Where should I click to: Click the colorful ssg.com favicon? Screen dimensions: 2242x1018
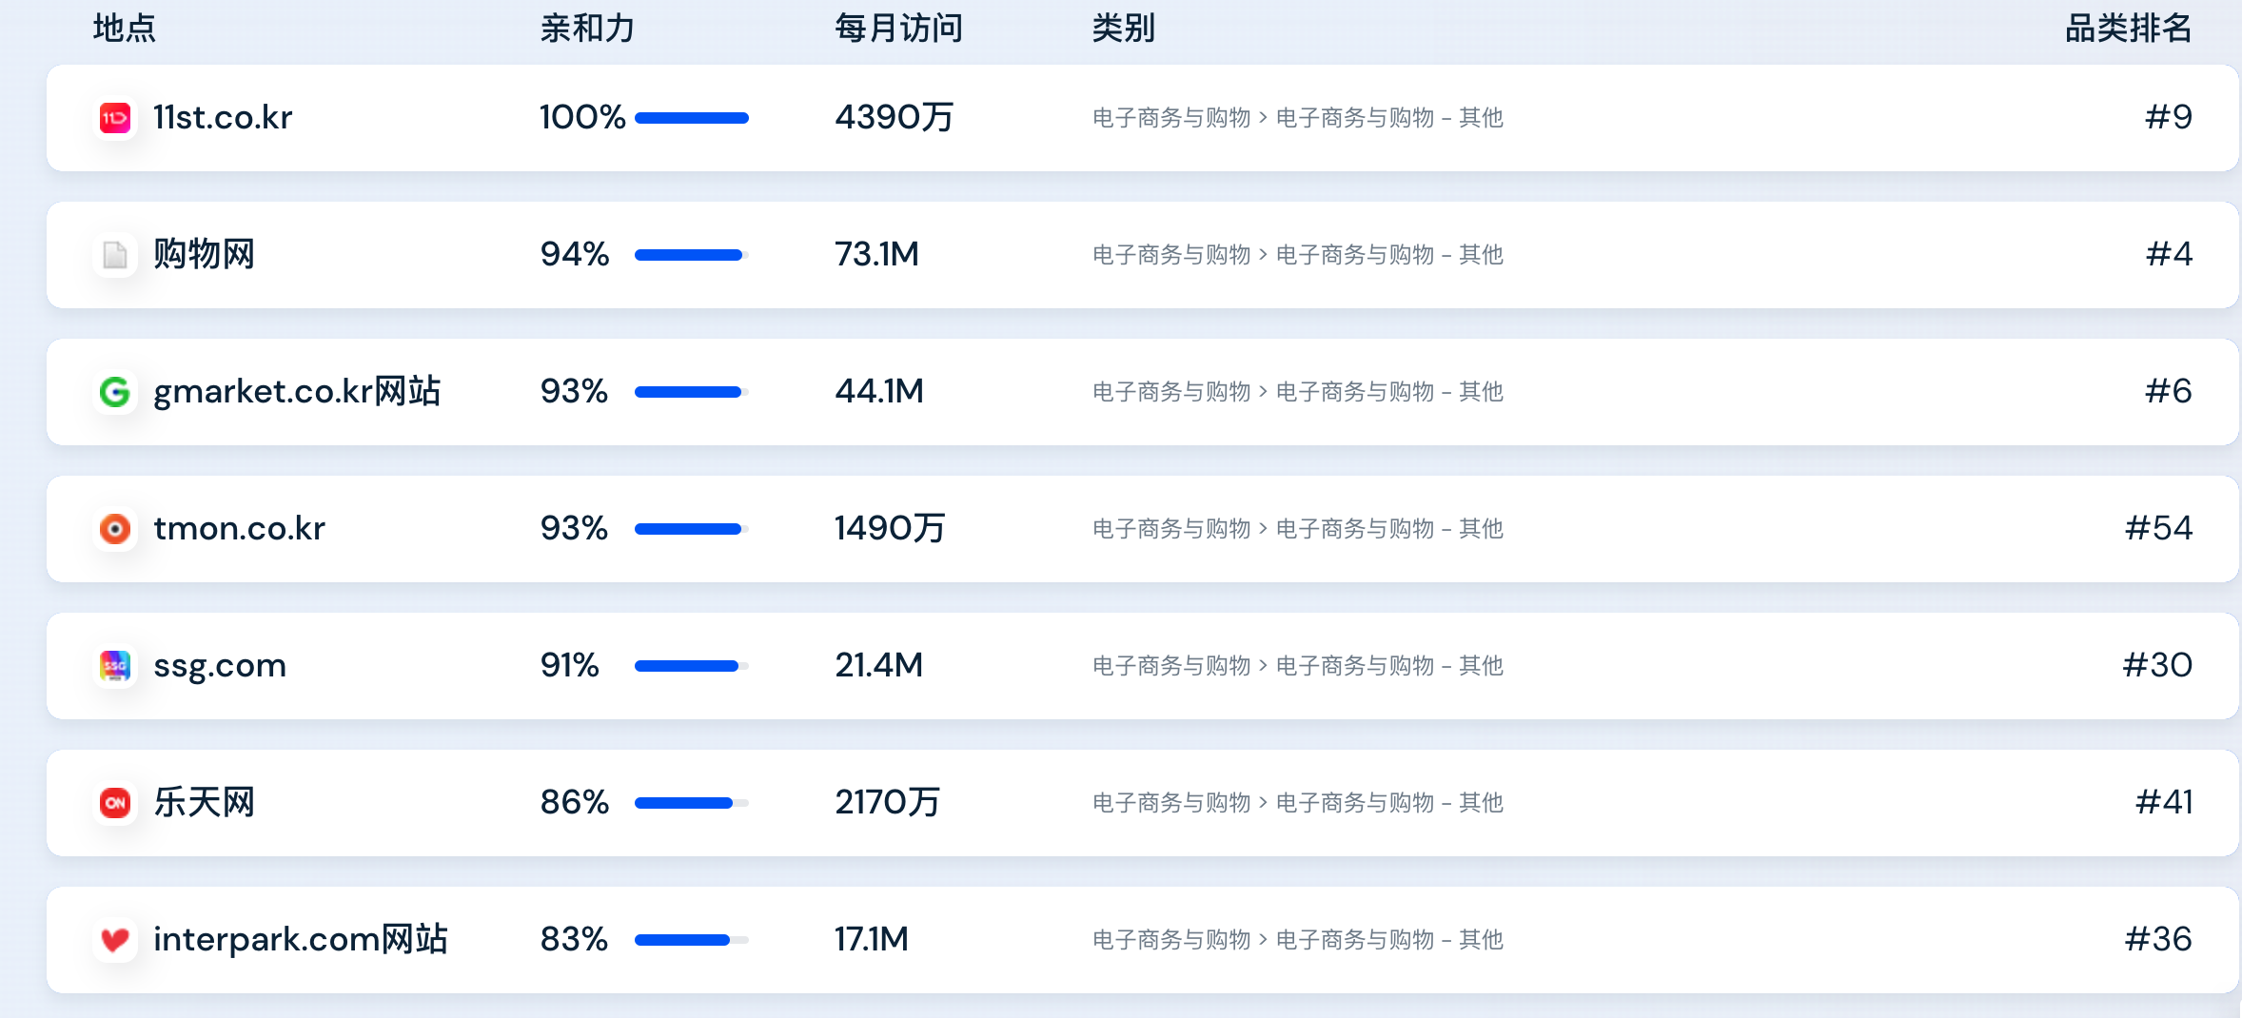(115, 666)
